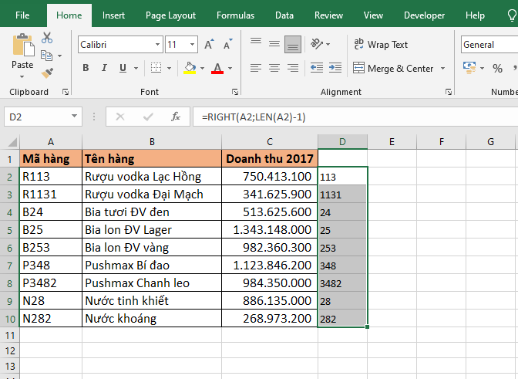Expand the General number format dropdown
This screenshot has height=379, width=518.
point(489,45)
